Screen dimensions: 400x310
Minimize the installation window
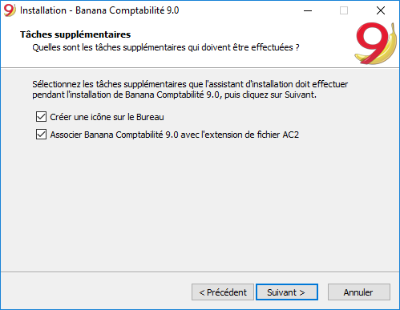308,10
